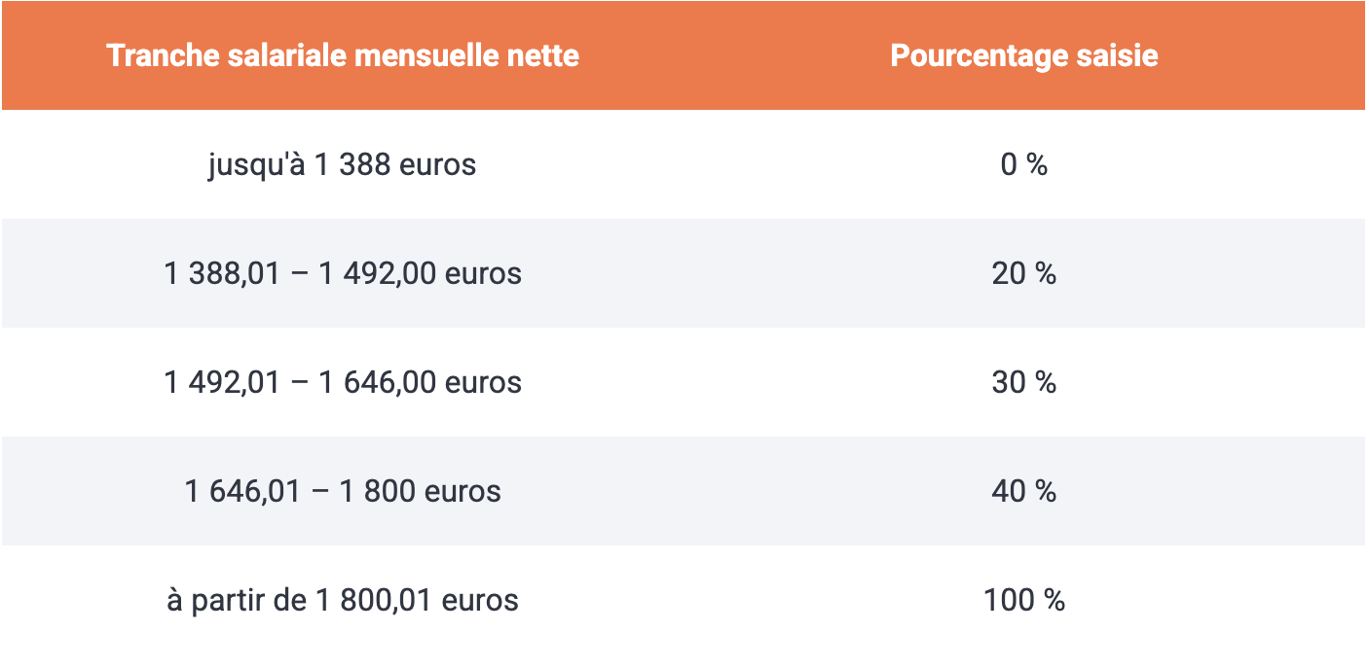Select the 0 % percentage cell
Viewport: 1369px width, 667px height.
point(1024,164)
